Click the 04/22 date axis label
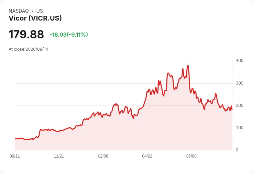 pyautogui.click(x=147, y=156)
